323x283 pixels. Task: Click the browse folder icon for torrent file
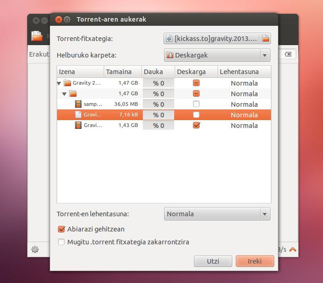point(265,39)
